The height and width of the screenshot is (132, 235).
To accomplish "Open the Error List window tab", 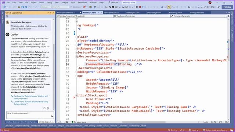I will [53, 126].
